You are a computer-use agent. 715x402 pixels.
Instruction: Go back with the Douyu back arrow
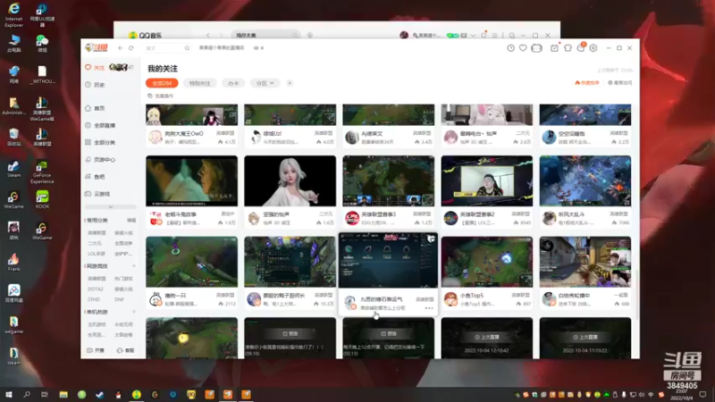click(x=121, y=48)
